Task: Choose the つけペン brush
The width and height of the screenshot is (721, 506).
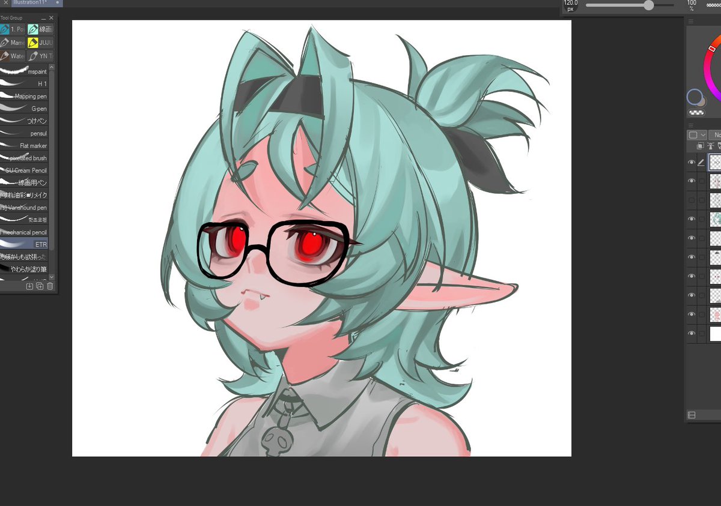Action: click(x=24, y=121)
